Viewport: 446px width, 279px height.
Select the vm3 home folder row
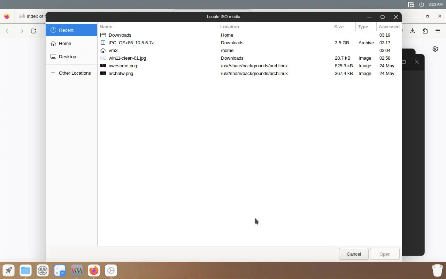(249, 50)
